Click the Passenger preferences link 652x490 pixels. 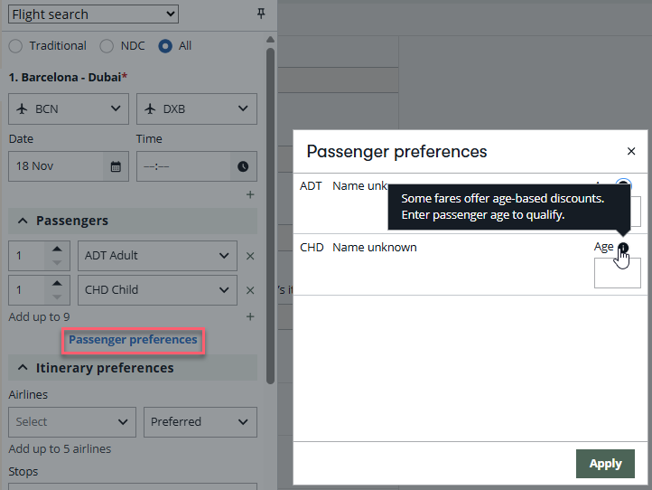[x=133, y=340]
